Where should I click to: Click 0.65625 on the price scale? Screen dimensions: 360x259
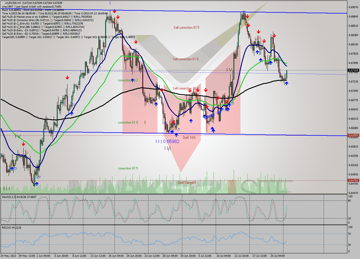(x=354, y=146)
